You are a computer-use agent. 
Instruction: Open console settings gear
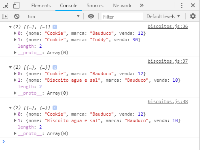tap(193, 16)
